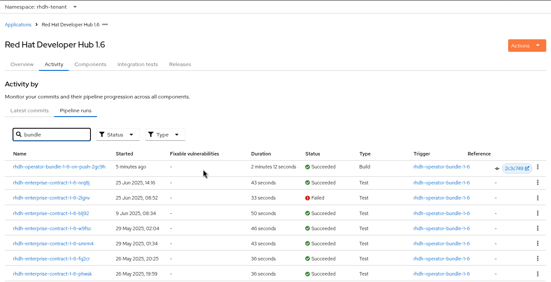This screenshot has height=282, width=551.
Task: Open rhdh-operator-bundle-1-6-on-push-2gc9h pipeline run
Action: coord(59,167)
